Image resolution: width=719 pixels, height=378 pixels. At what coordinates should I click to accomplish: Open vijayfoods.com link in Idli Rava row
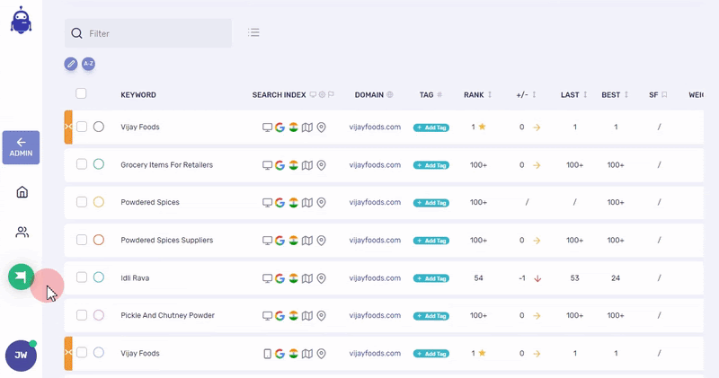pos(375,278)
